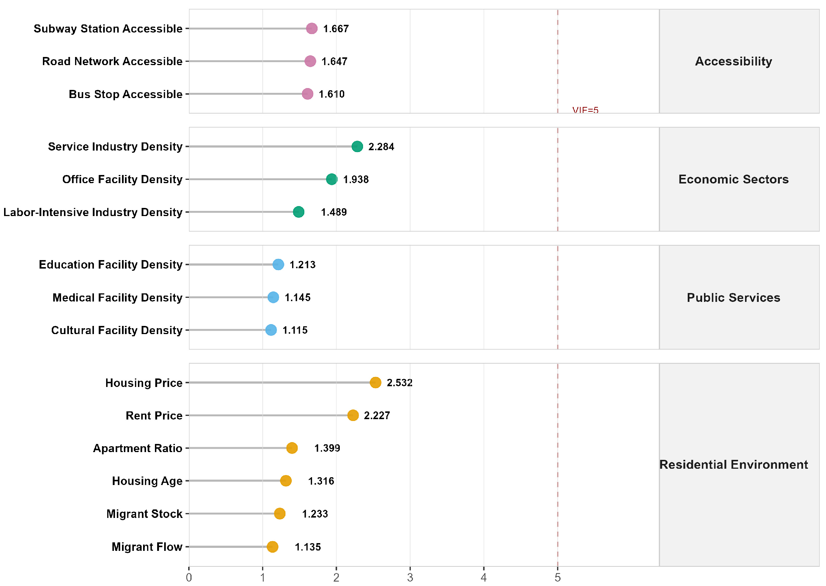Click the Rent Price data point

point(353,415)
